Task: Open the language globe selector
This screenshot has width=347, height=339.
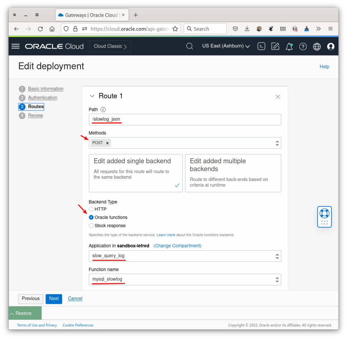Action: tap(317, 46)
